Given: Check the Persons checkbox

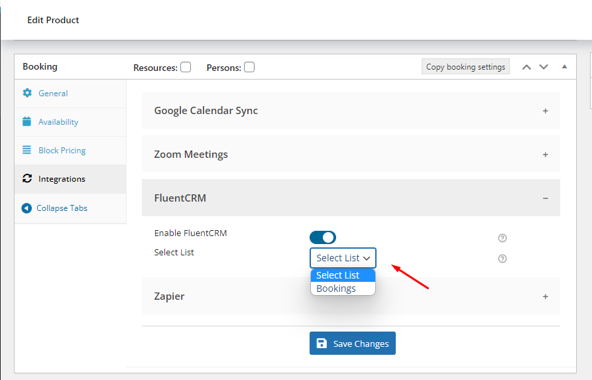Looking at the screenshot, I should point(249,67).
